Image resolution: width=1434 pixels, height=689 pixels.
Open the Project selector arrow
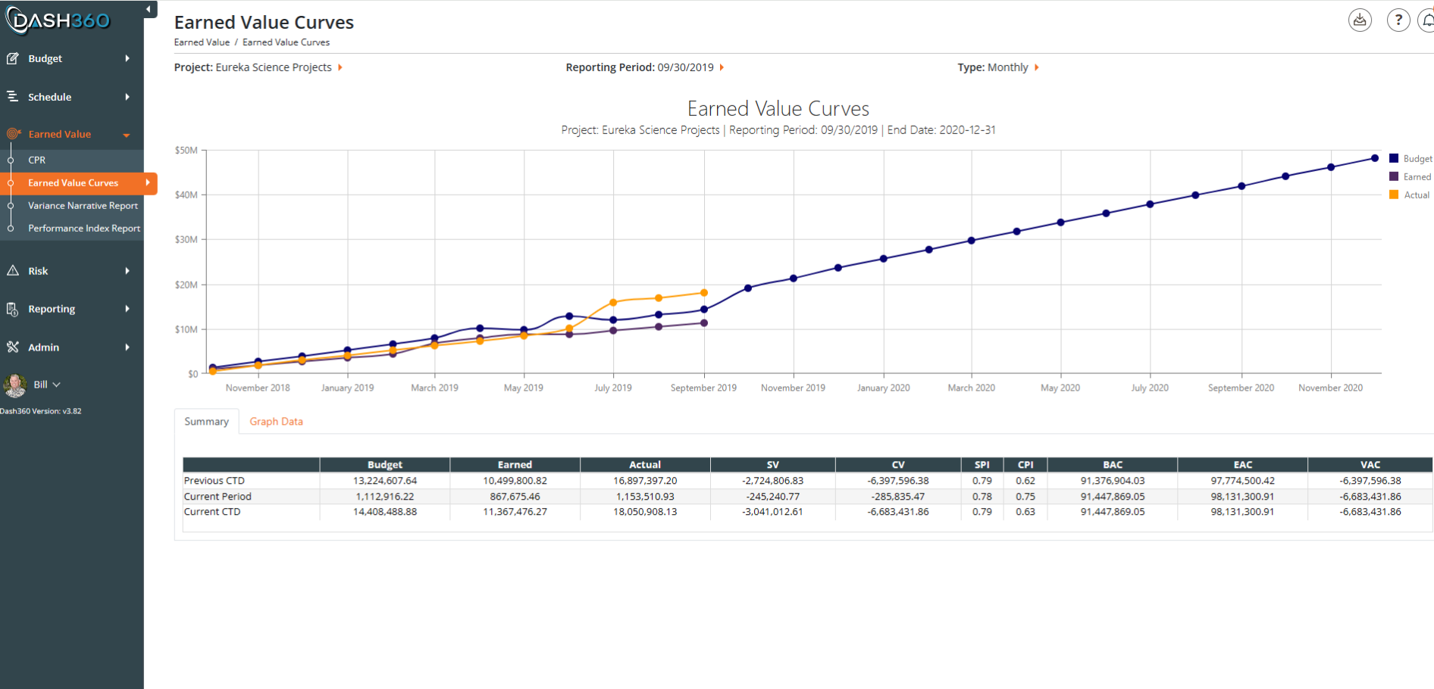[x=340, y=67]
